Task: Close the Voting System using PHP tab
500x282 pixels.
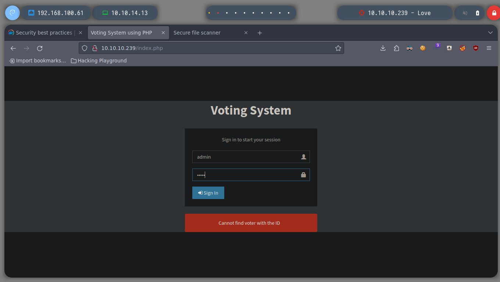Action: (x=163, y=33)
